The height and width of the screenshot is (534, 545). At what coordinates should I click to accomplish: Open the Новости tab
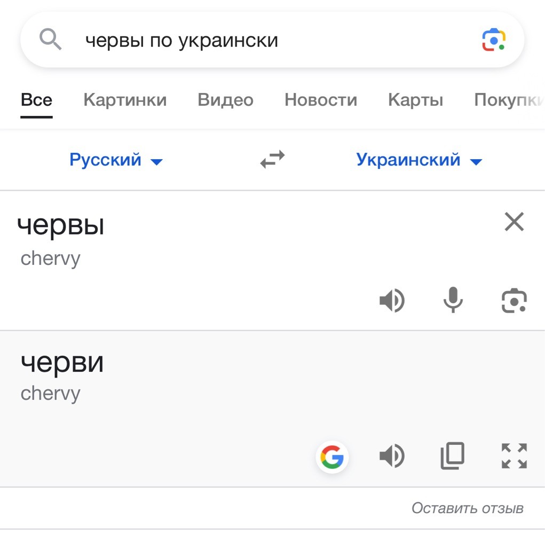pyautogui.click(x=320, y=100)
